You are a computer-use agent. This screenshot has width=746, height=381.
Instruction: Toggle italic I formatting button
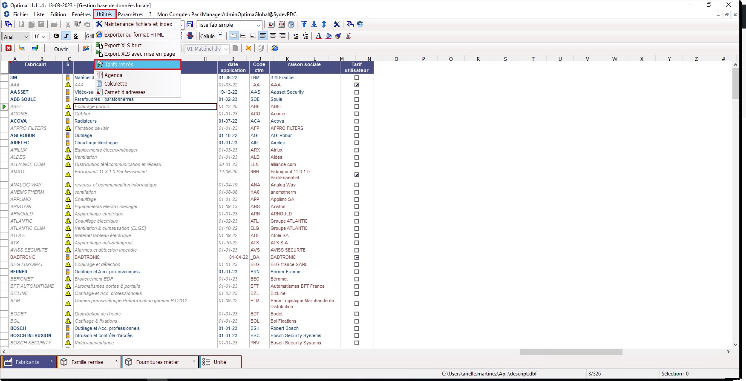66,36
